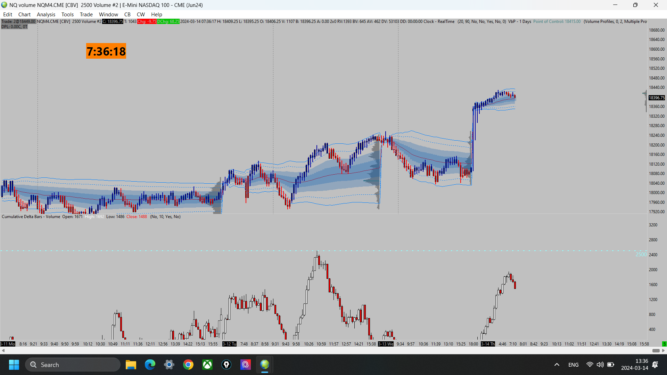The image size is (667, 375).
Task: Click the Sierra Chart globe icon in taskbar
Action: [x=265, y=365]
